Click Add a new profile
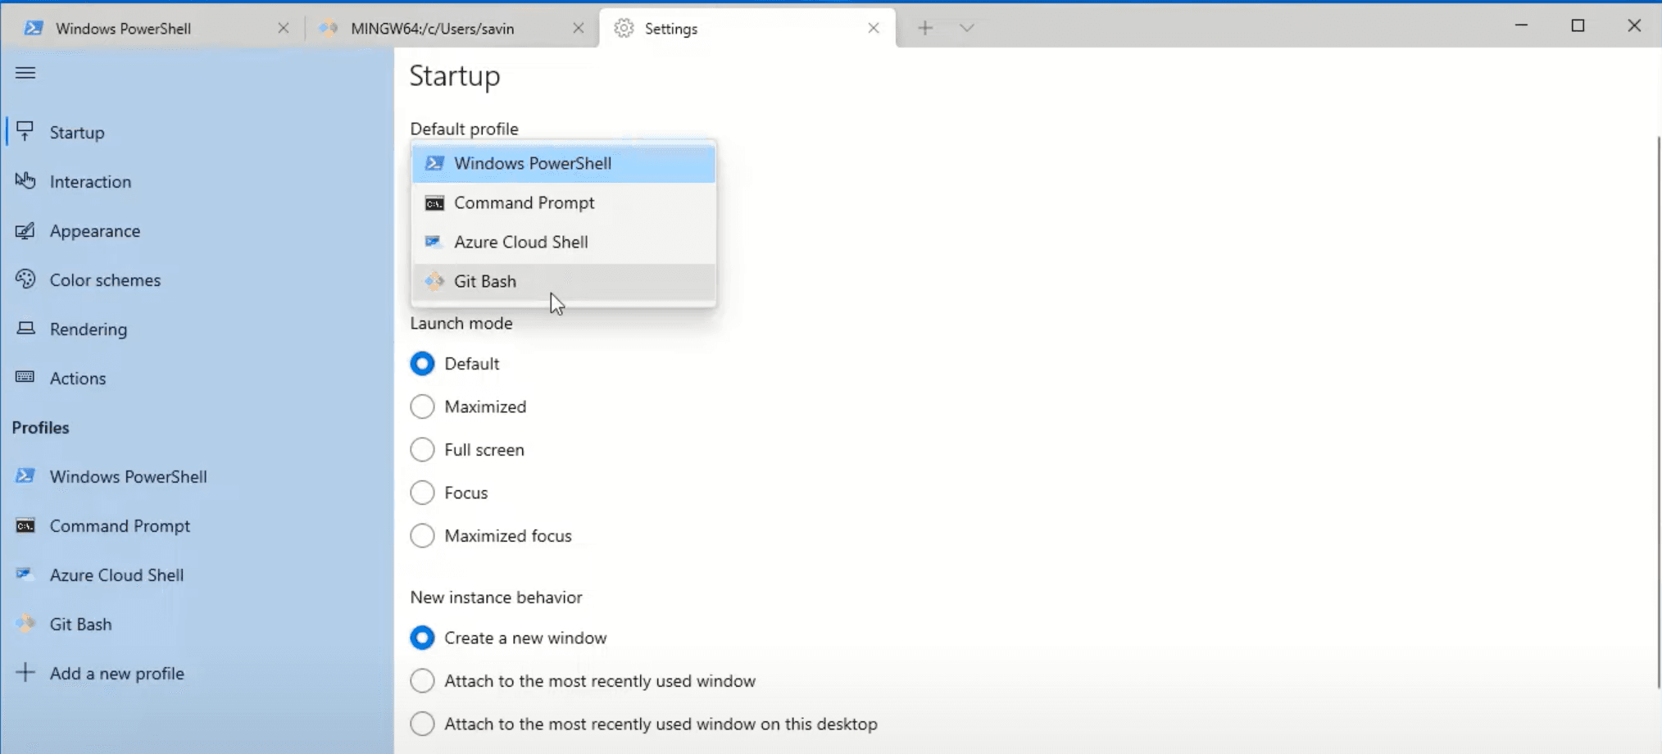 116,673
